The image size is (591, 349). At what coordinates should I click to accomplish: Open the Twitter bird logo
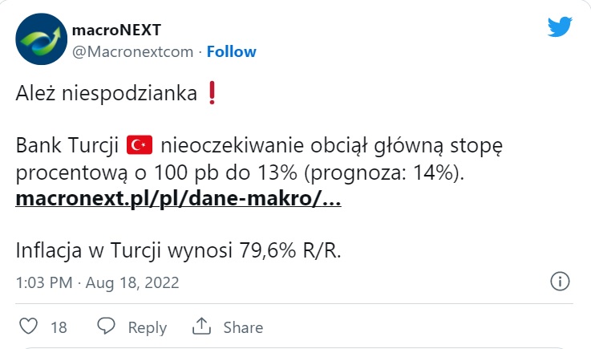(560, 26)
